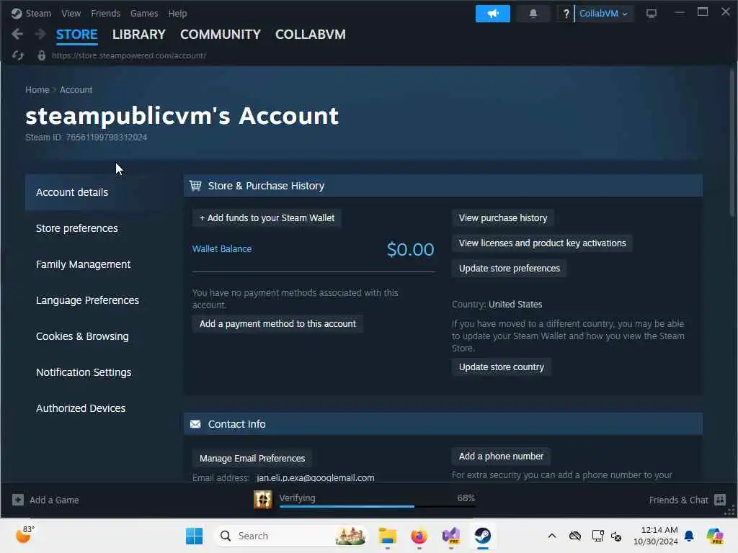Reload the page with refresh icon

pyautogui.click(x=18, y=55)
